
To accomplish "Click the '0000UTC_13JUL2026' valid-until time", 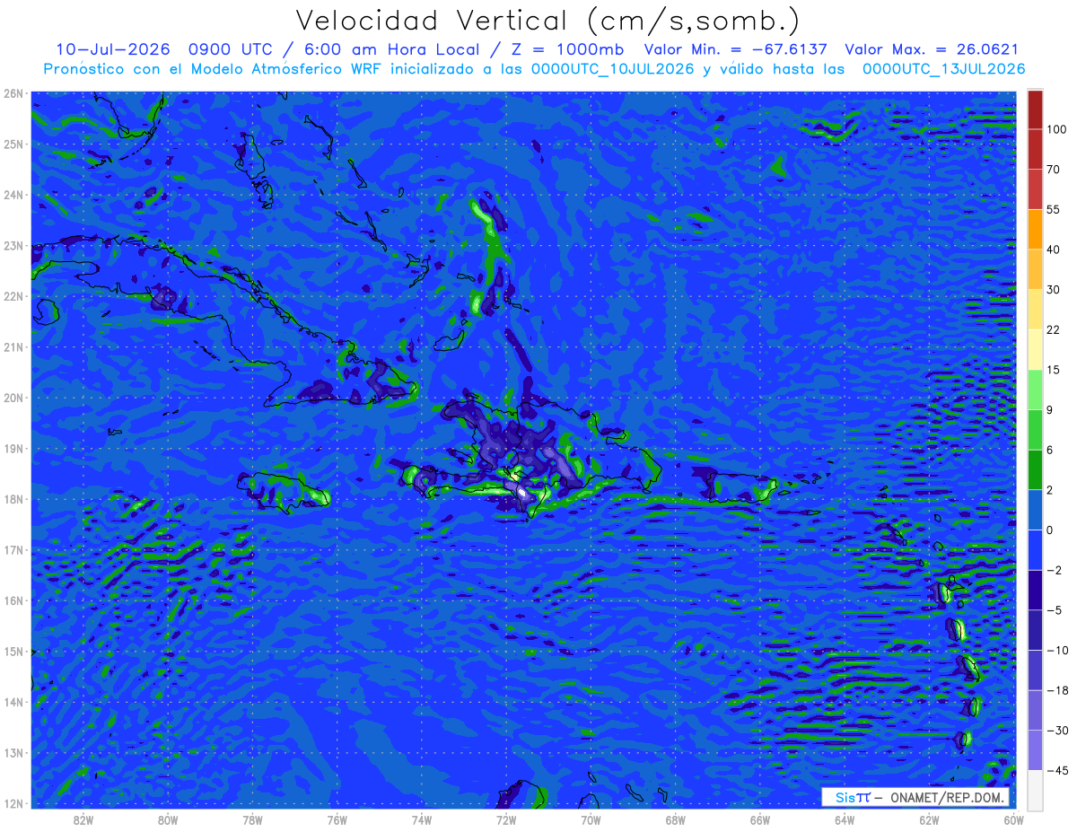I will (944, 69).
